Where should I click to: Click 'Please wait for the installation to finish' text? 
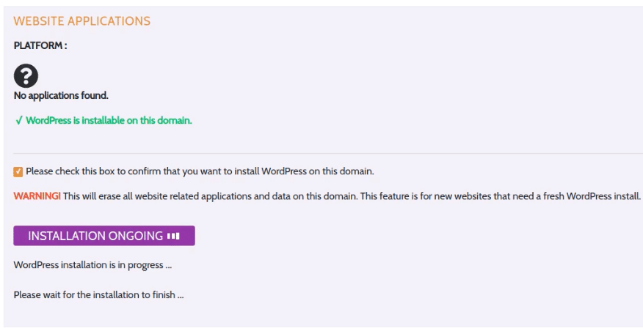click(99, 294)
